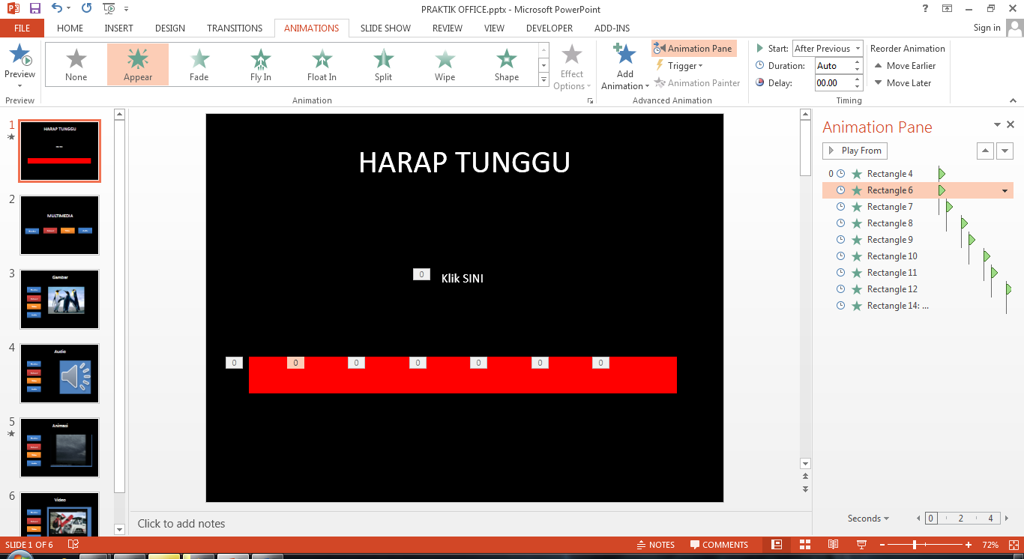Image resolution: width=1024 pixels, height=559 pixels.
Task: Click the HARAP TUNGGU title
Action: (465, 163)
